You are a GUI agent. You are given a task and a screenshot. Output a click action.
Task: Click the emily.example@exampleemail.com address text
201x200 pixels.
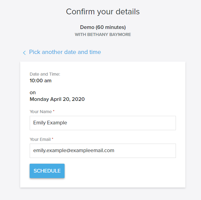(74, 151)
